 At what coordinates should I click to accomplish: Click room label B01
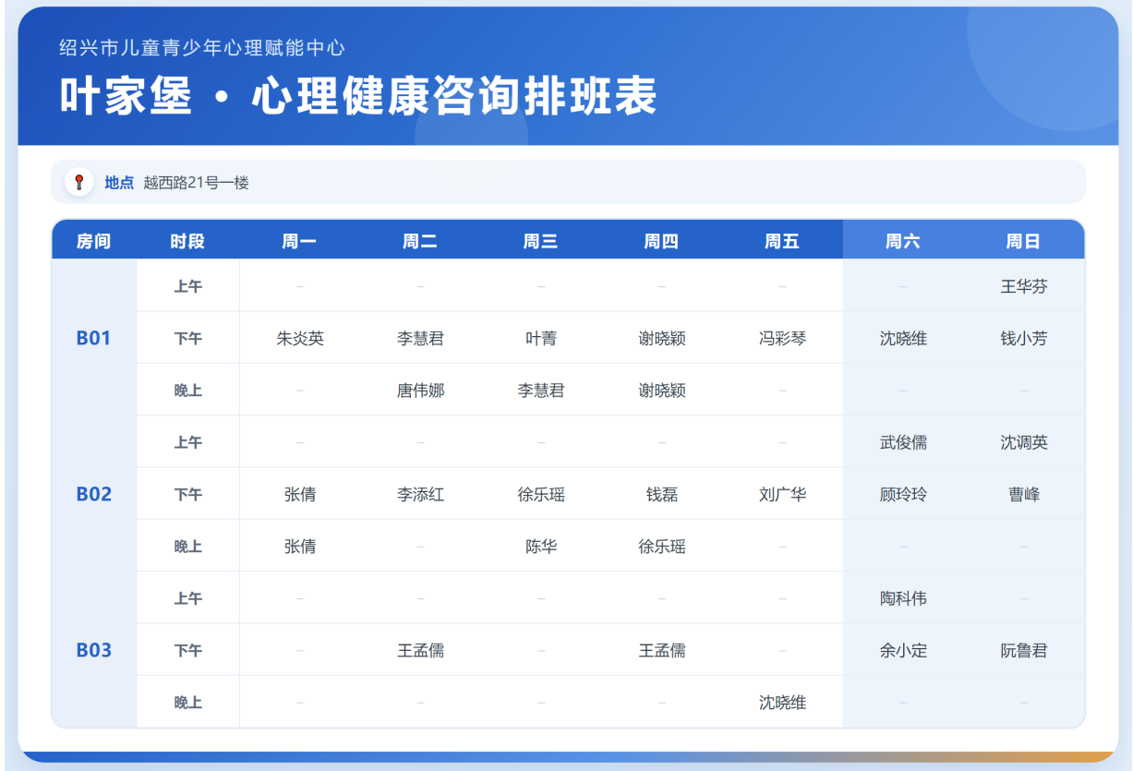93,338
